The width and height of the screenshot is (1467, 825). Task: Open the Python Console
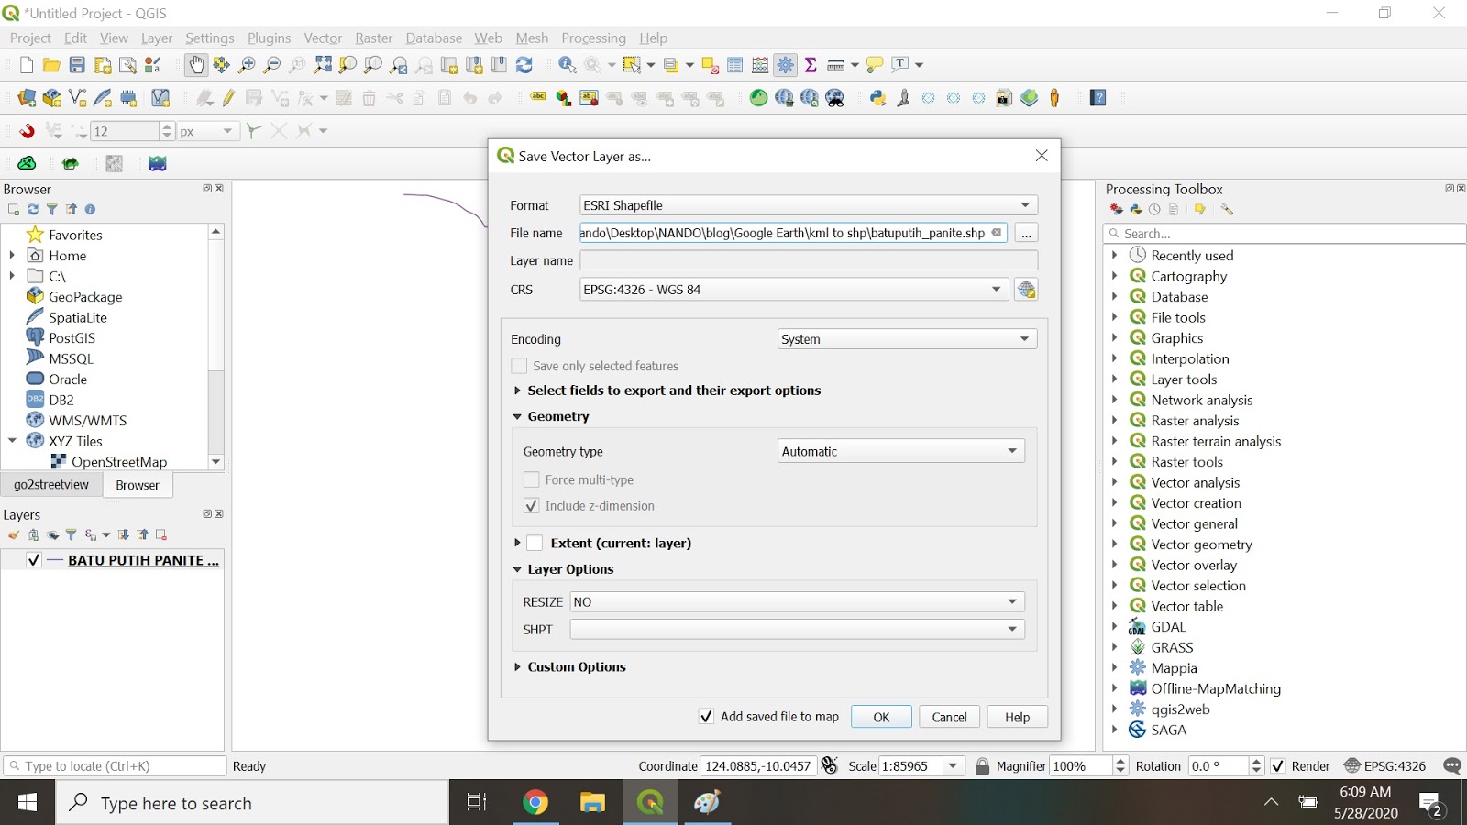(877, 97)
